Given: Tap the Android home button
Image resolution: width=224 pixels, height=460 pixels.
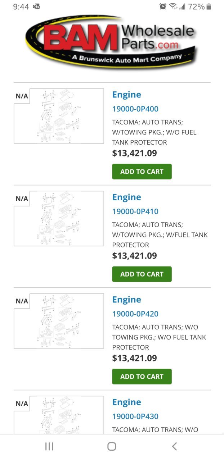Looking at the screenshot, I should point(112,446).
